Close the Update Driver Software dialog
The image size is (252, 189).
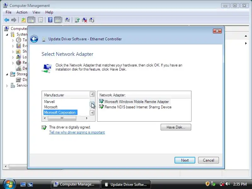[x=217, y=31]
